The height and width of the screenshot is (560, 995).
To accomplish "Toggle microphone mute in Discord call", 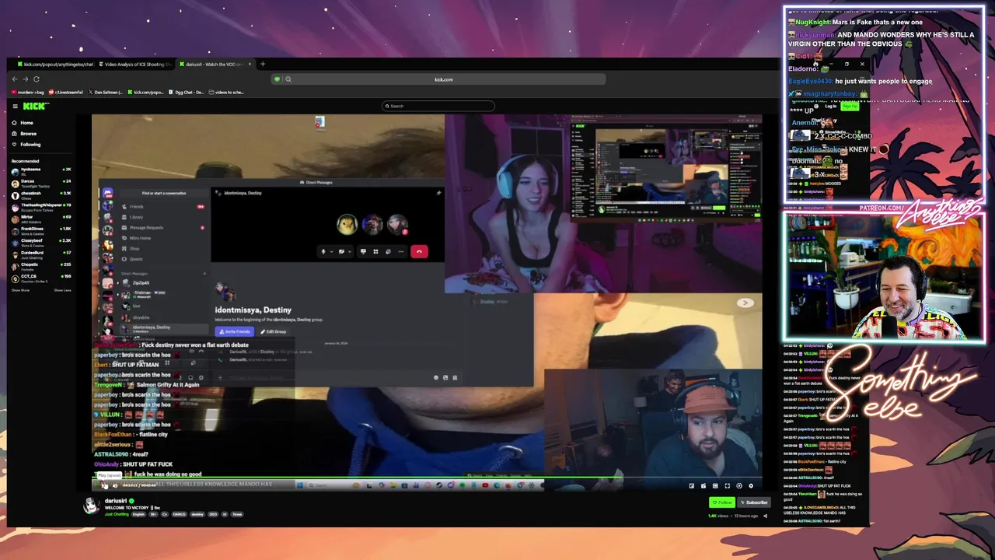I will point(323,251).
